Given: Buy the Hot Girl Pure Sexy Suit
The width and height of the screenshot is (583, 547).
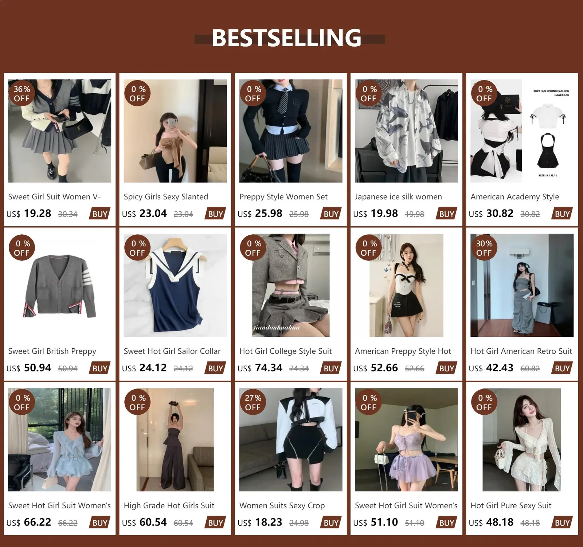Looking at the screenshot, I should point(562,523).
